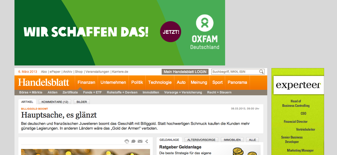Open comments via the speech bubble icon
Image resolution: width=337 pixels, height=155 pixels.
pyautogui.click(x=133, y=141)
